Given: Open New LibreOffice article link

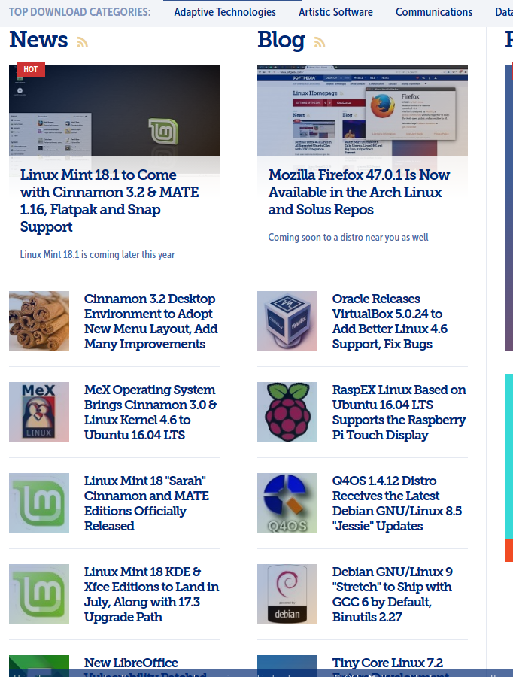Looking at the screenshot, I should point(131,663).
